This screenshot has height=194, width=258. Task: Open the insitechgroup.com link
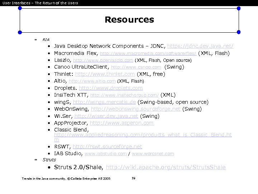pyautogui.click(x=124, y=95)
